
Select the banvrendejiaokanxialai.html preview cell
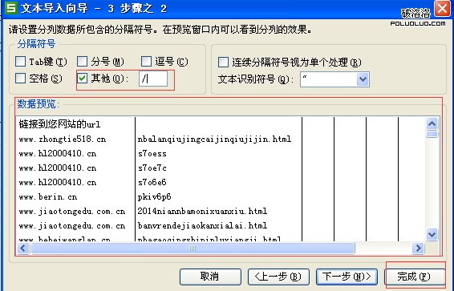(202, 226)
